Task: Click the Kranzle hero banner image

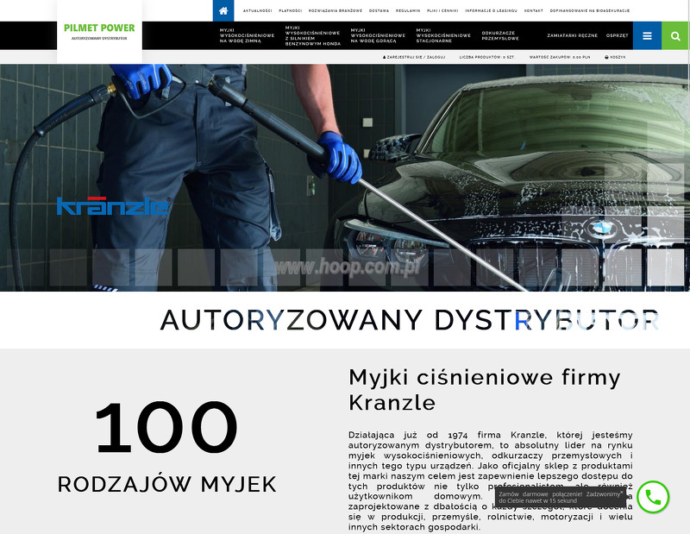Action: [345, 178]
